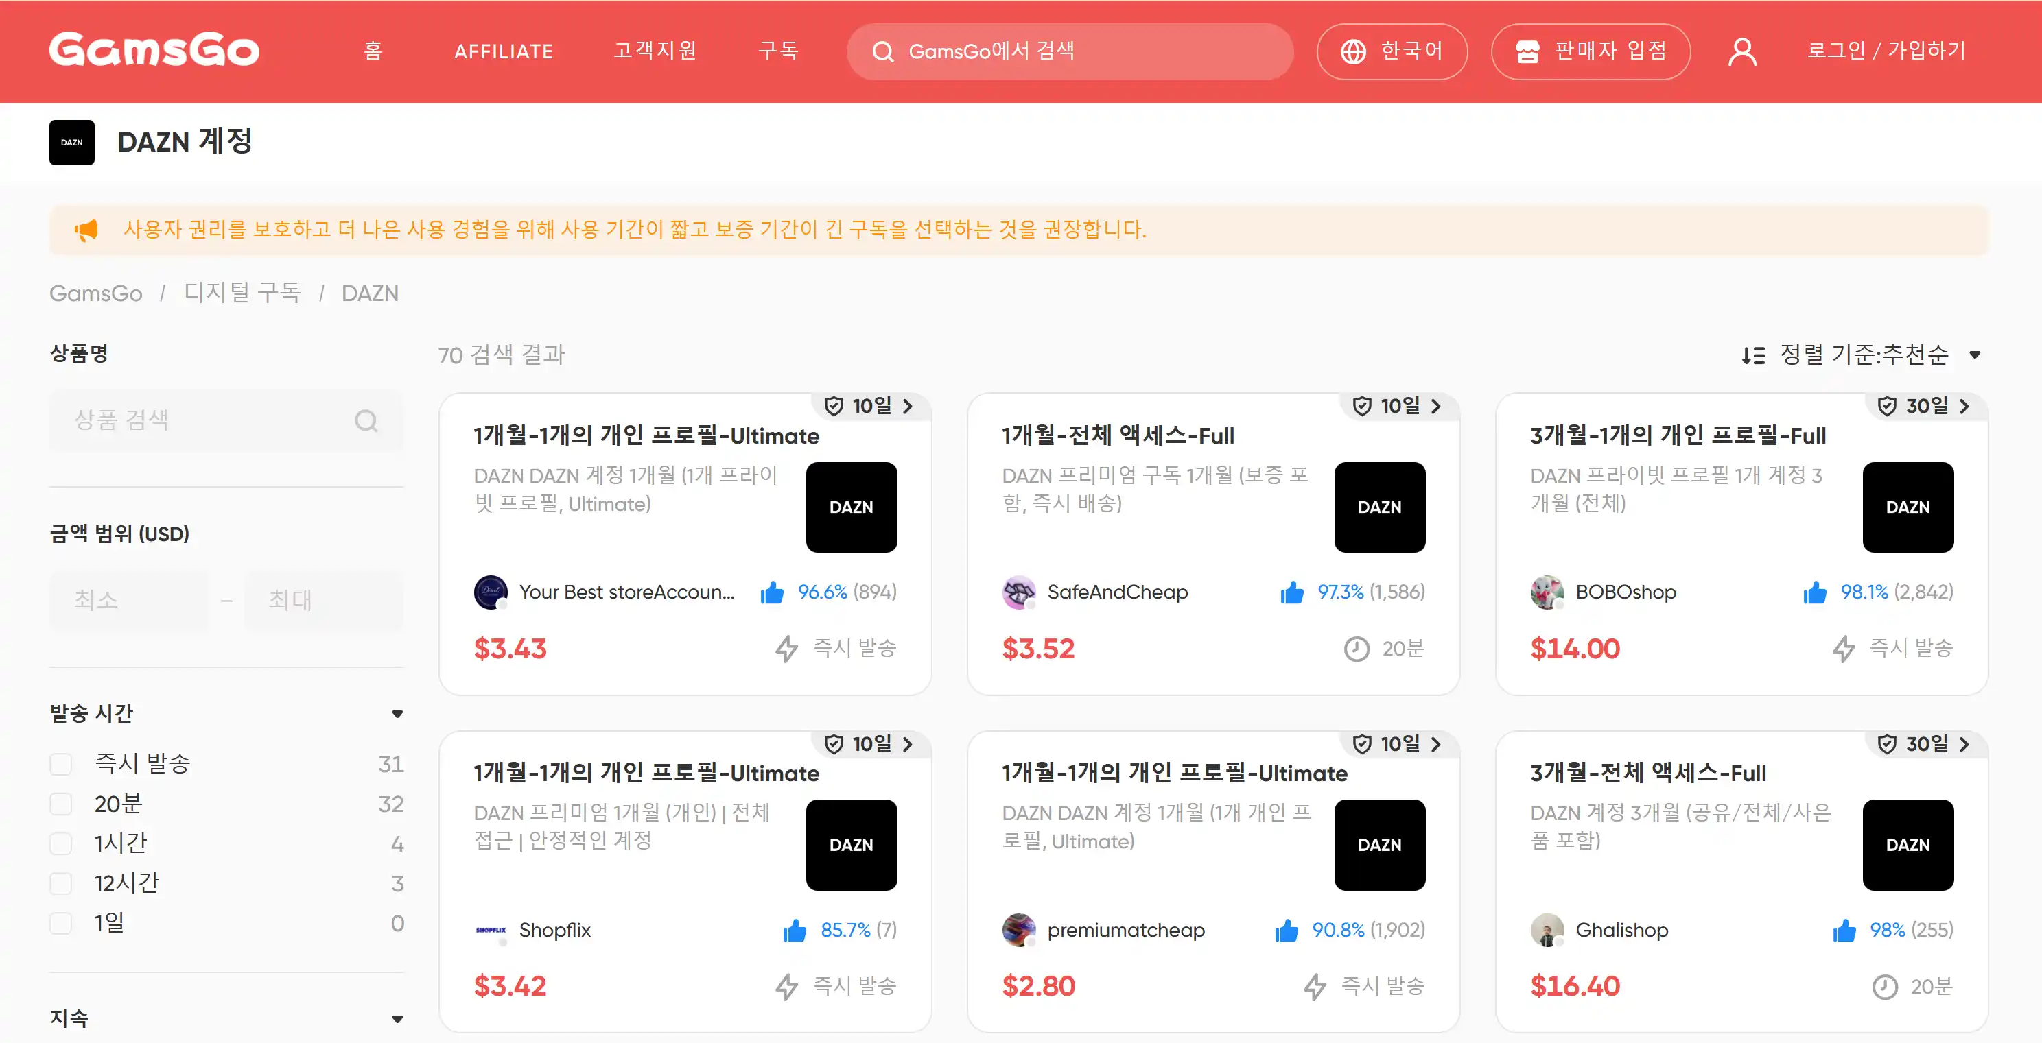Click 로그인 / 가입하기 link
This screenshot has width=2042, height=1043.
point(1886,51)
